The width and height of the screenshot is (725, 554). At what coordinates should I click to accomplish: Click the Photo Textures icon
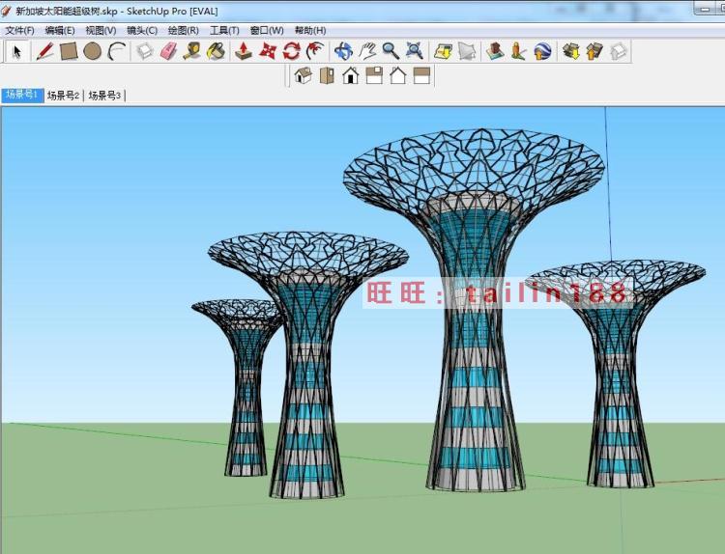pyautogui.click(x=518, y=51)
